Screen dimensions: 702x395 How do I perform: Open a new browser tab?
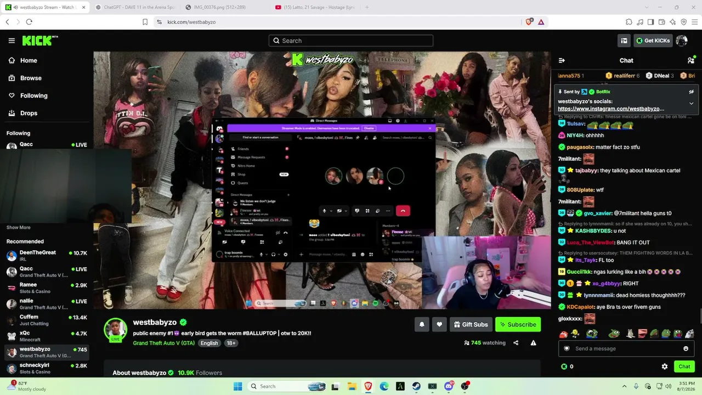tap(367, 7)
